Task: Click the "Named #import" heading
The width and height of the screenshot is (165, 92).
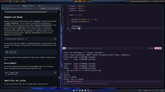Action: pos(10,63)
